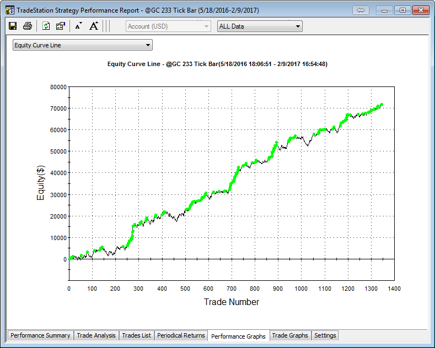Open the Equity Curve Line graph selector

pos(83,45)
